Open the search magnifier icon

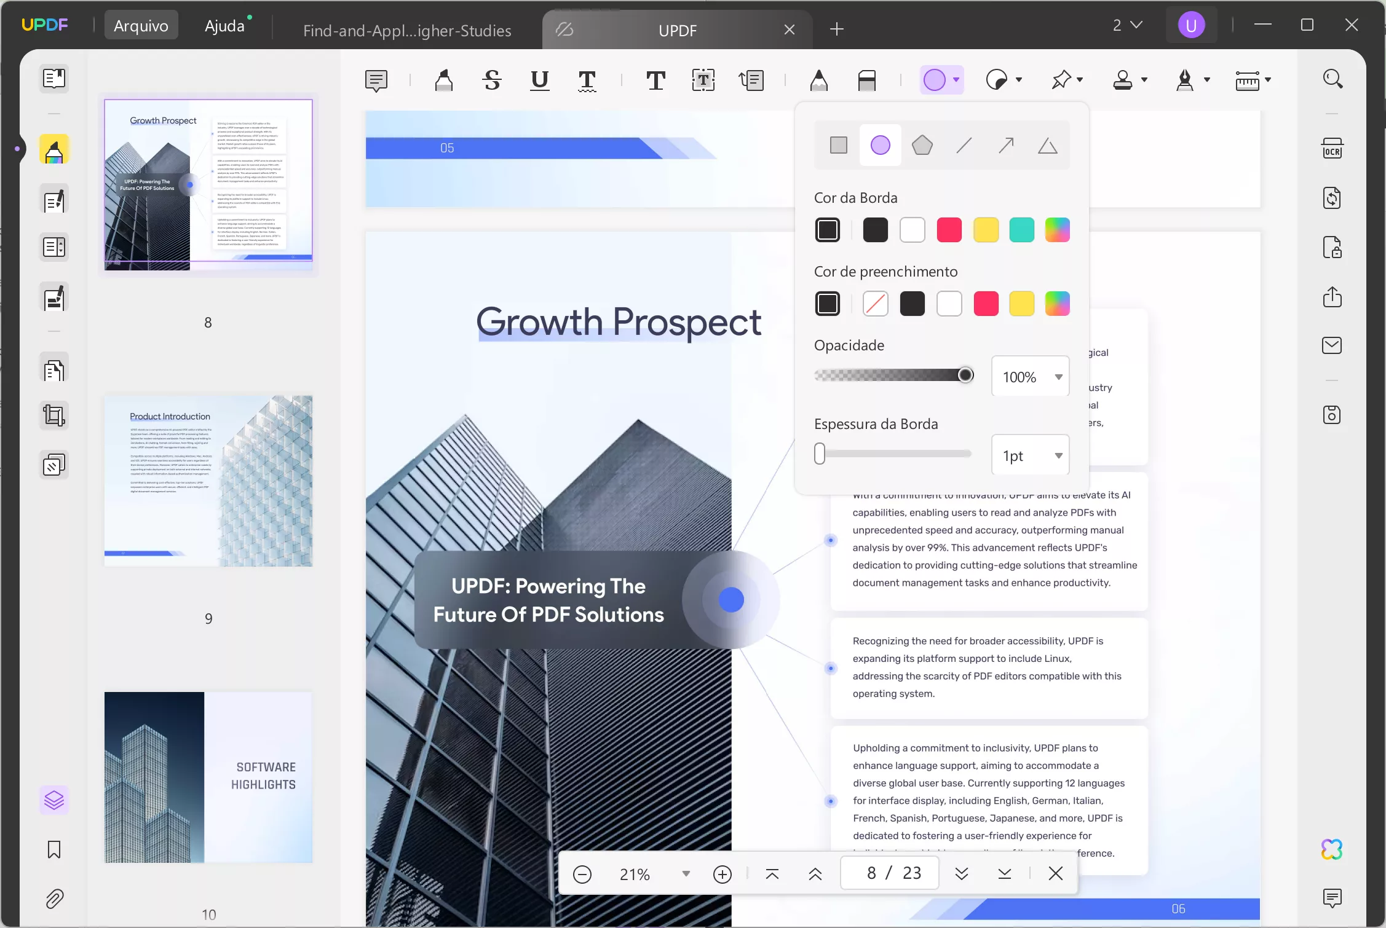(x=1332, y=79)
